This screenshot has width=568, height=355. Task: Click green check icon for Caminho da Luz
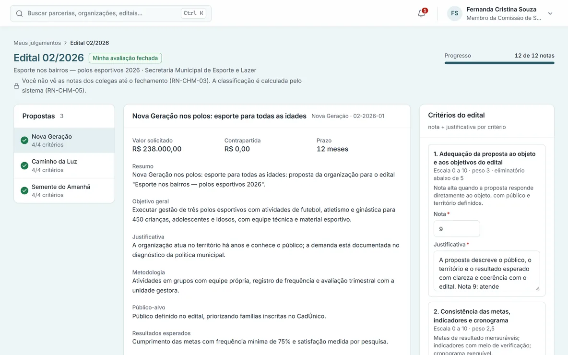(24, 166)
